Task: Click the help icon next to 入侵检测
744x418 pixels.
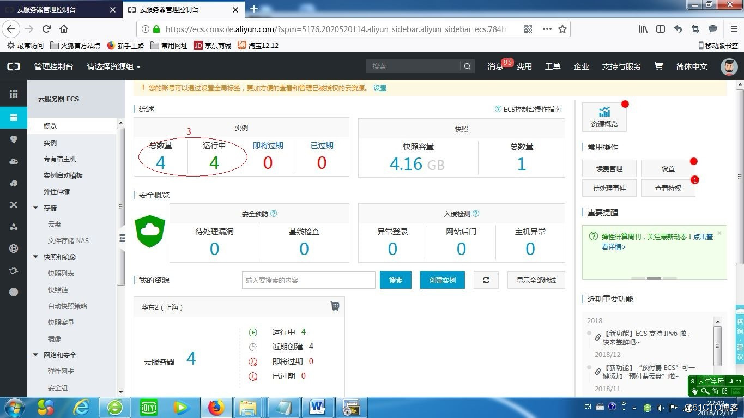Action: [x=476, y=214]
